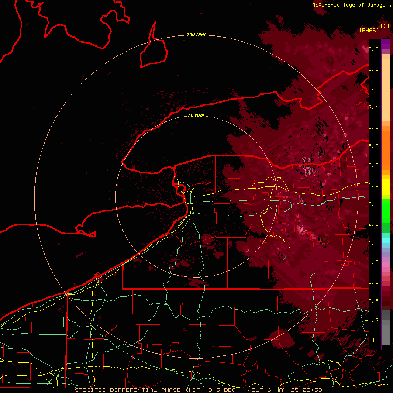The image size is (393, 393).
Task: Click the cyan segment of the color bar
Action: tap(386, 240)
